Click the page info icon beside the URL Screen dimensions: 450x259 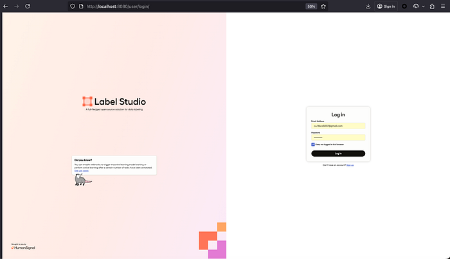[x=81, y=6]
